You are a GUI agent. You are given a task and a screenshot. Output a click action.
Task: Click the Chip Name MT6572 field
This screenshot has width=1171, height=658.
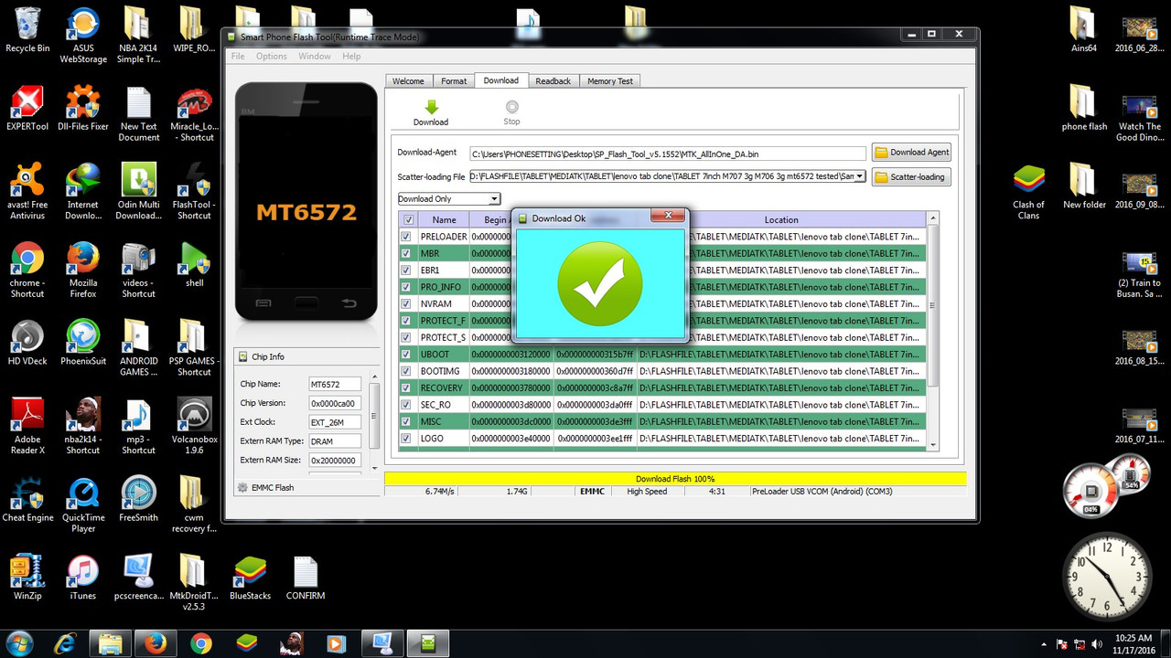click(335, 384)
